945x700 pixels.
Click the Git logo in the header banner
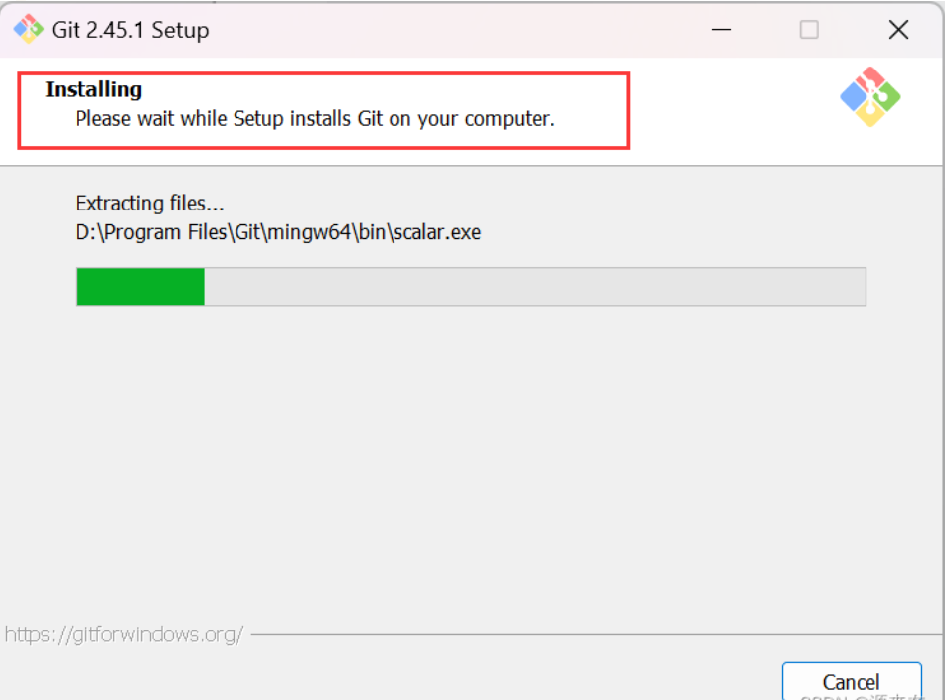(869, 96)
